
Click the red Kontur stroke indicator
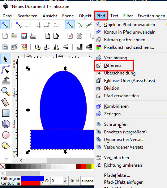31,183
